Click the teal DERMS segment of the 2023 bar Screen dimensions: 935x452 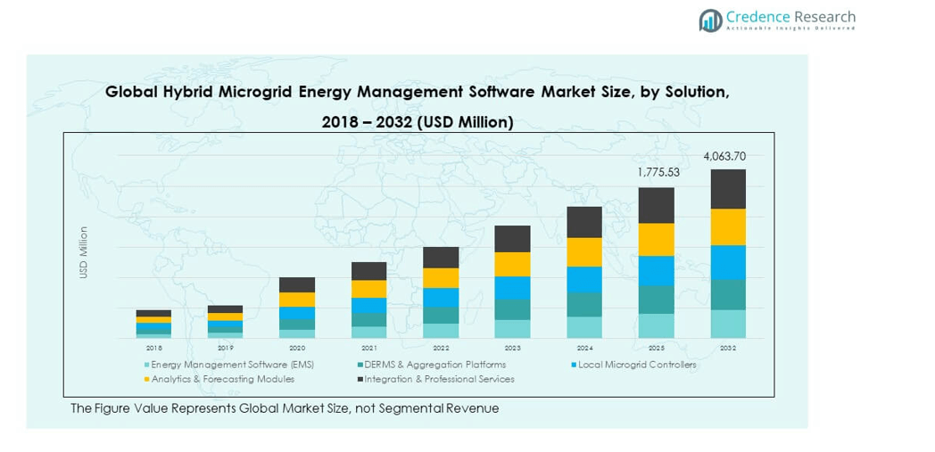click(x=512, y=309)
